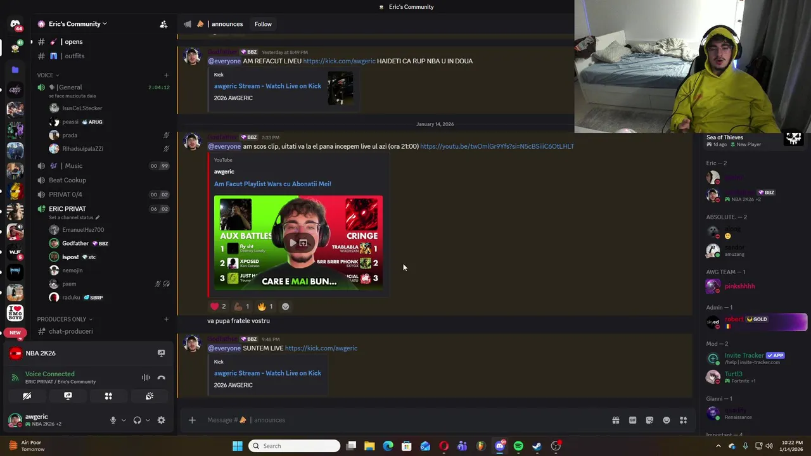Screen dimensions: 811x456
Task: Disconnect from voice with the hang-up icon
Action: pos(161,377)
